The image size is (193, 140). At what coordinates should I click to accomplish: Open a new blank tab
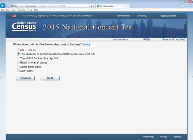[128, 6]
